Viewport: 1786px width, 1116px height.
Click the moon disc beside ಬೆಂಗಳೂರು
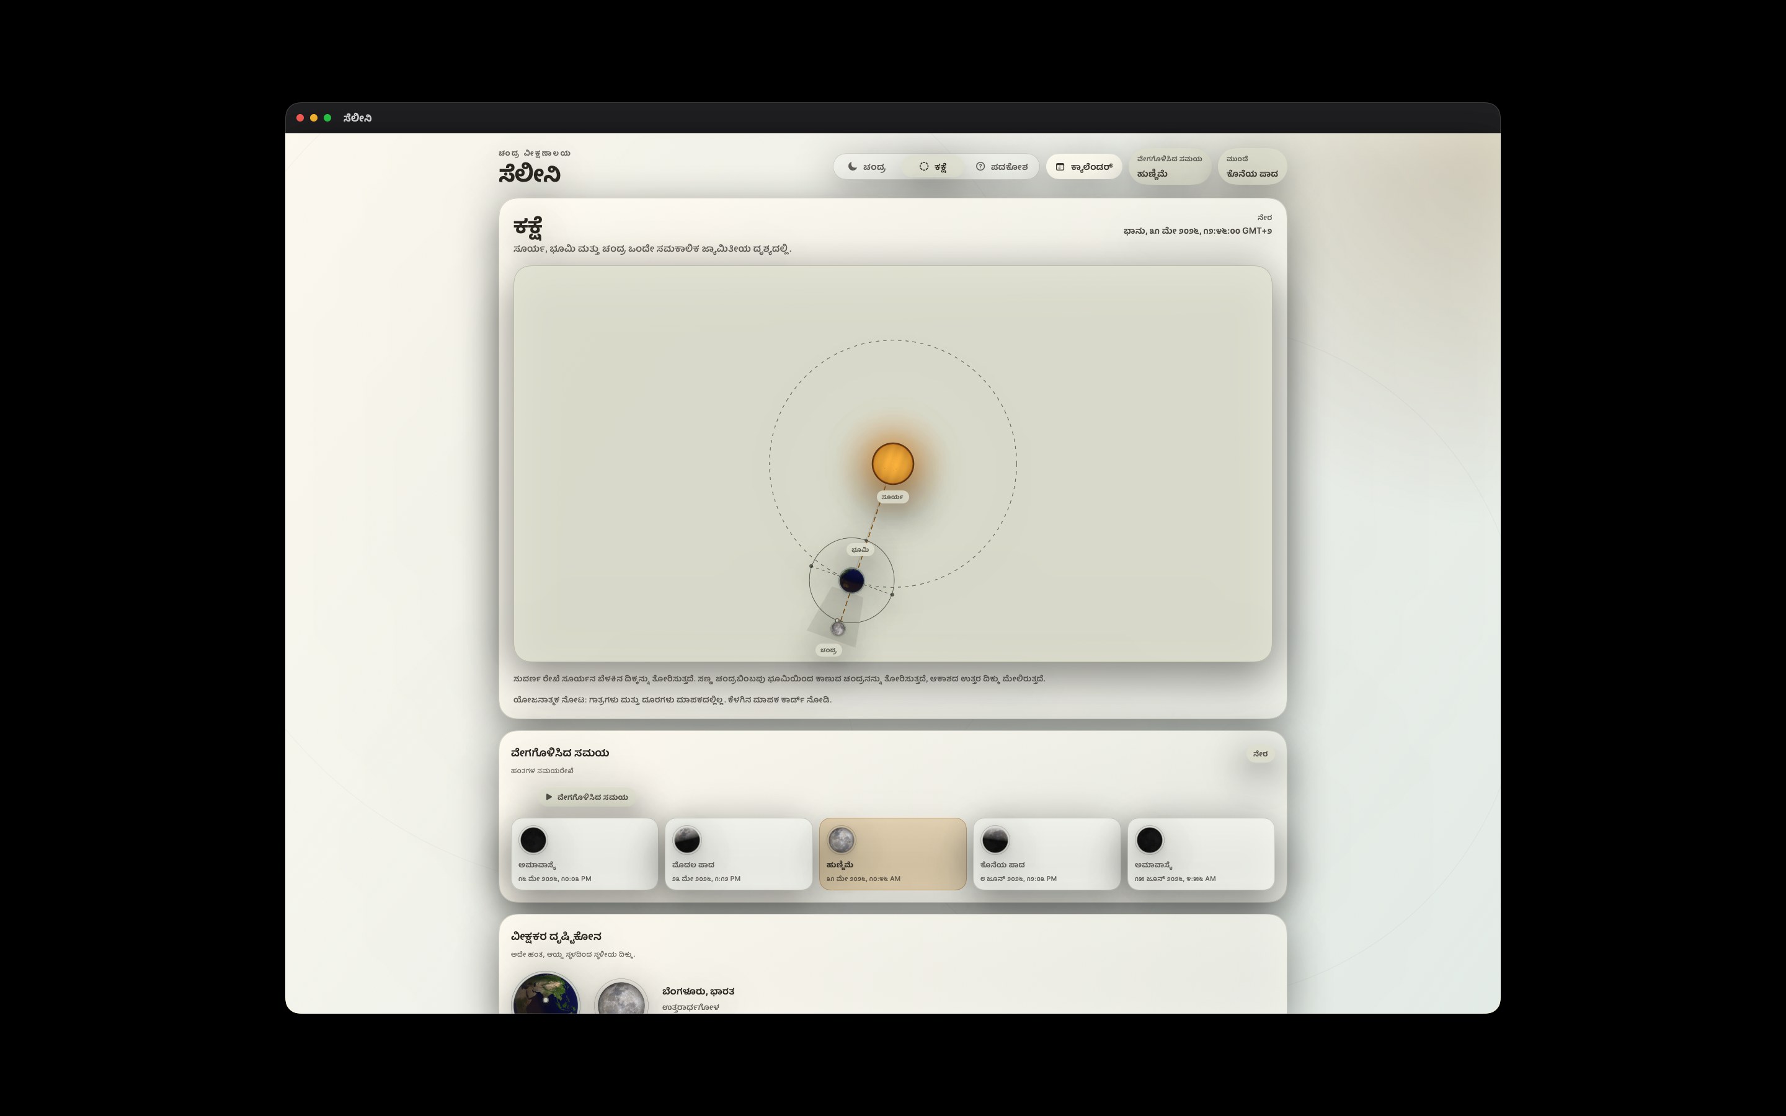coord(621,997)
